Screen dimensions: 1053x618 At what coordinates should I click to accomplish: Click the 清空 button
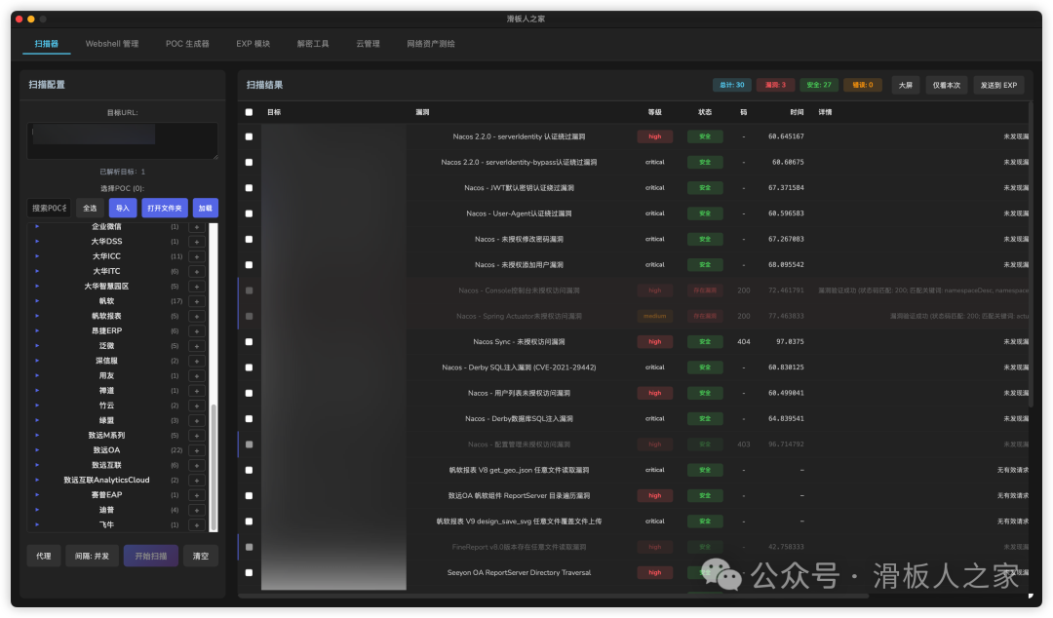click(x=201, y=557)
